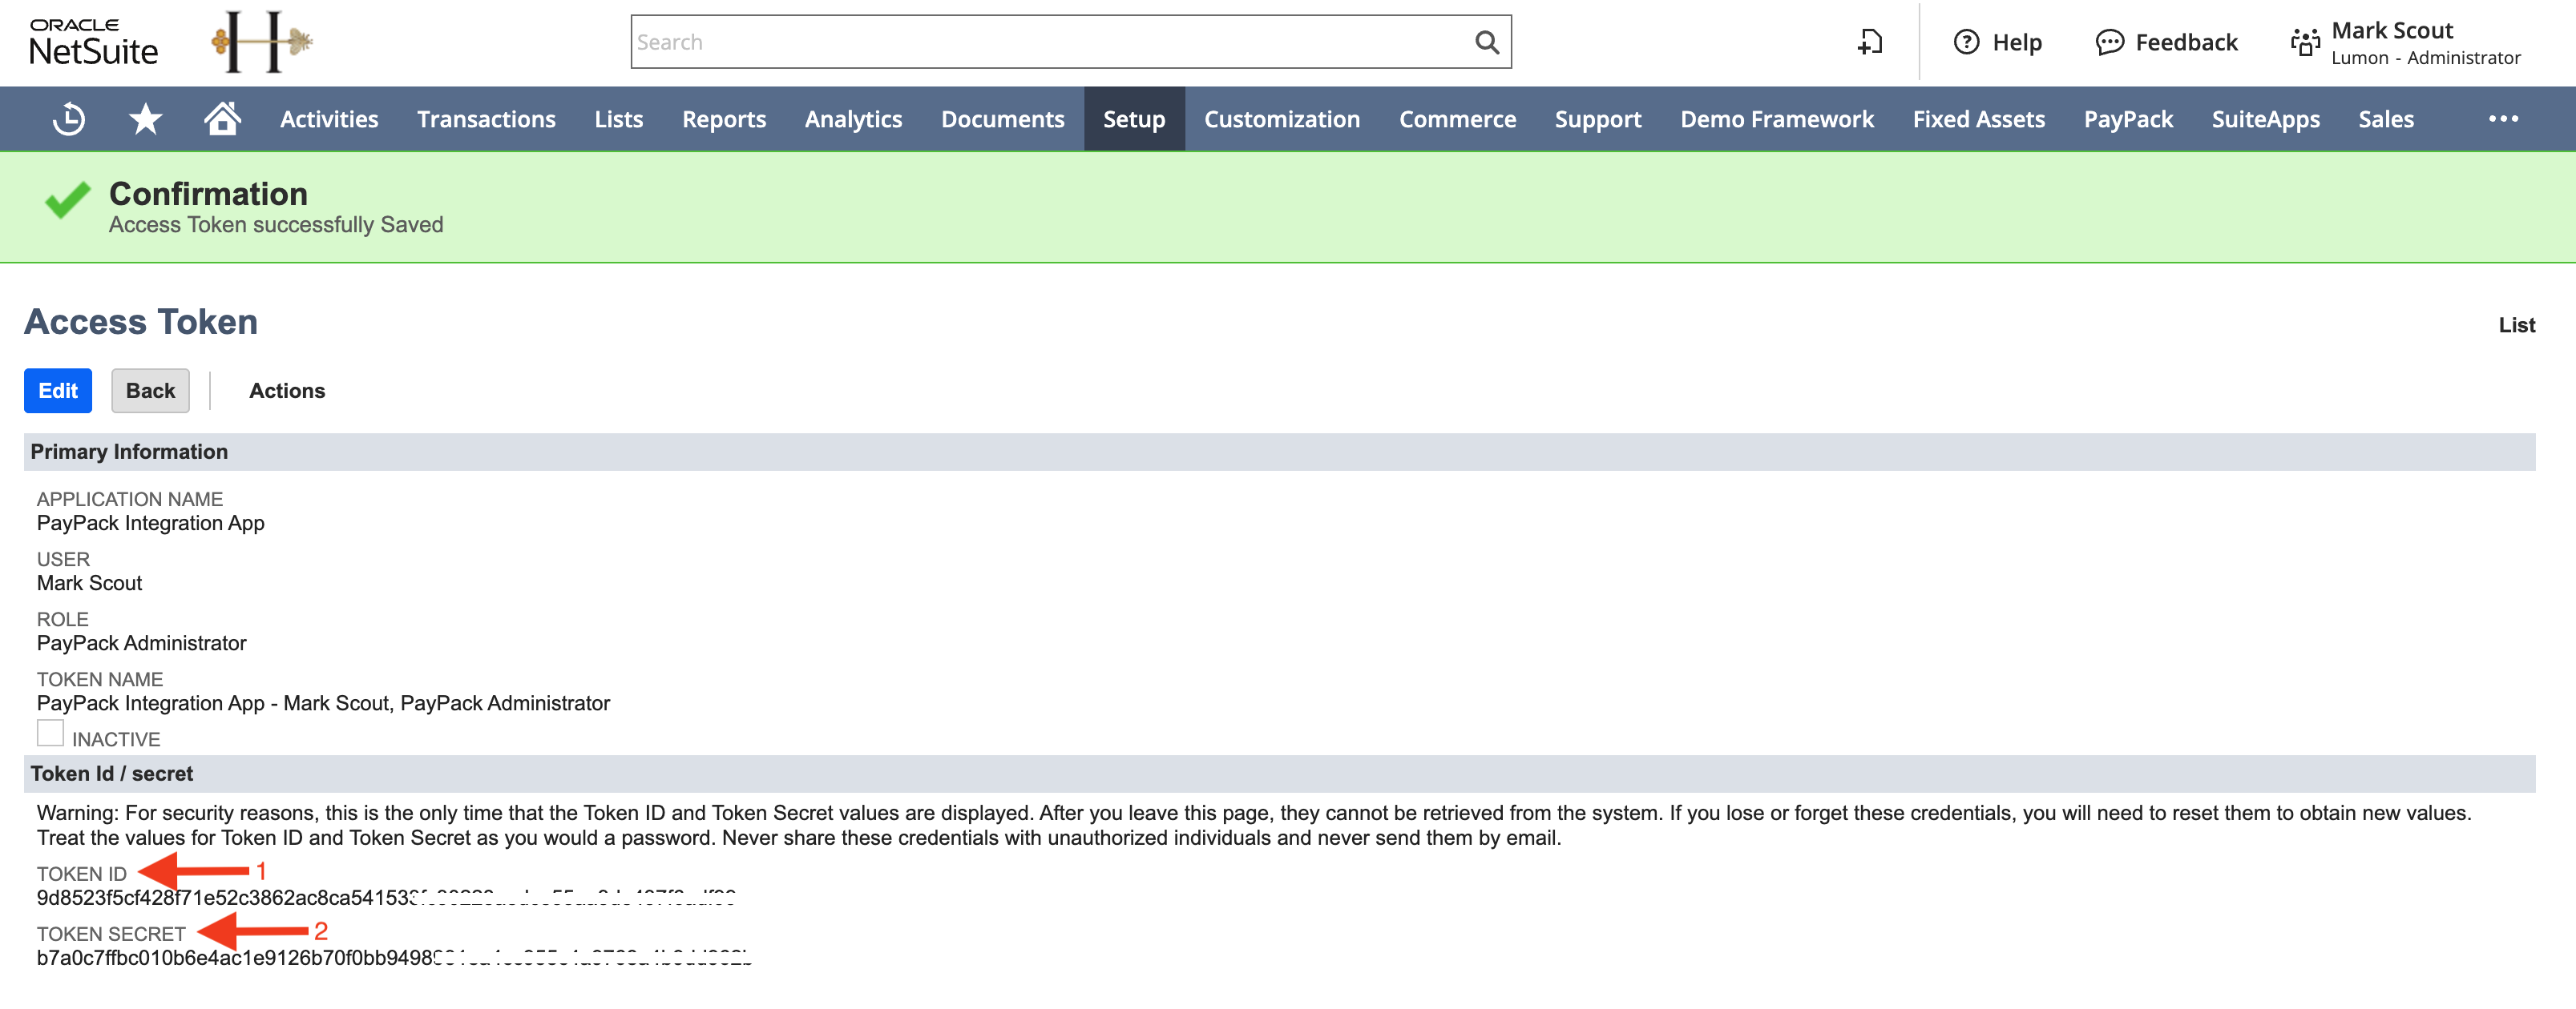This screenshot has height=1009, width=2576.
Task: Click the Create New page-plus icon
Action: (x=1869, y=42)
